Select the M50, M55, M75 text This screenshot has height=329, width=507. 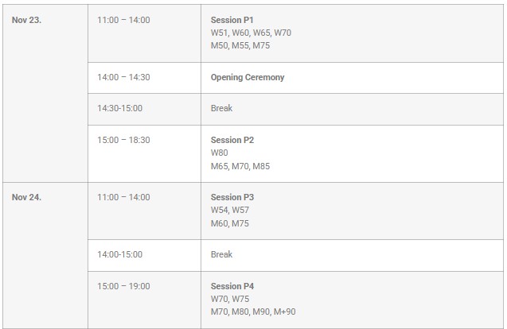242,47
